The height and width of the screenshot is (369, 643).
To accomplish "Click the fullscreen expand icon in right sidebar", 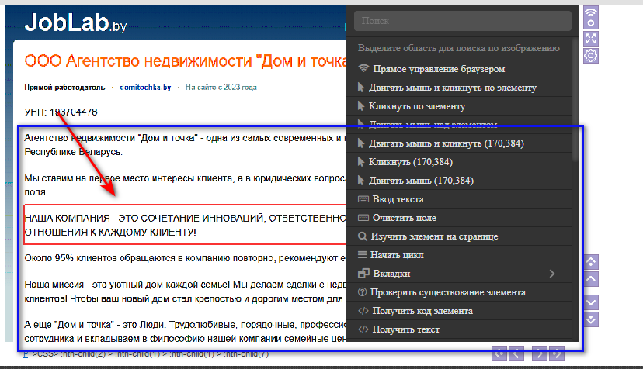I will [x=591, y=39].
